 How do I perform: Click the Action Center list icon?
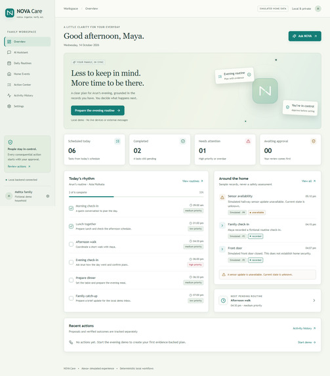coord(9,85)
